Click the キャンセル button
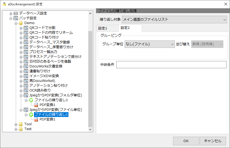Screen dimensions: 230x148 tap(213, 141)
